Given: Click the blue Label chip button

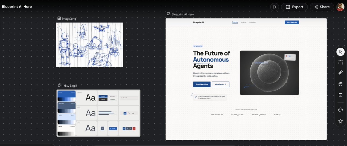Looking at the screenshot, I should coord(113,128).
